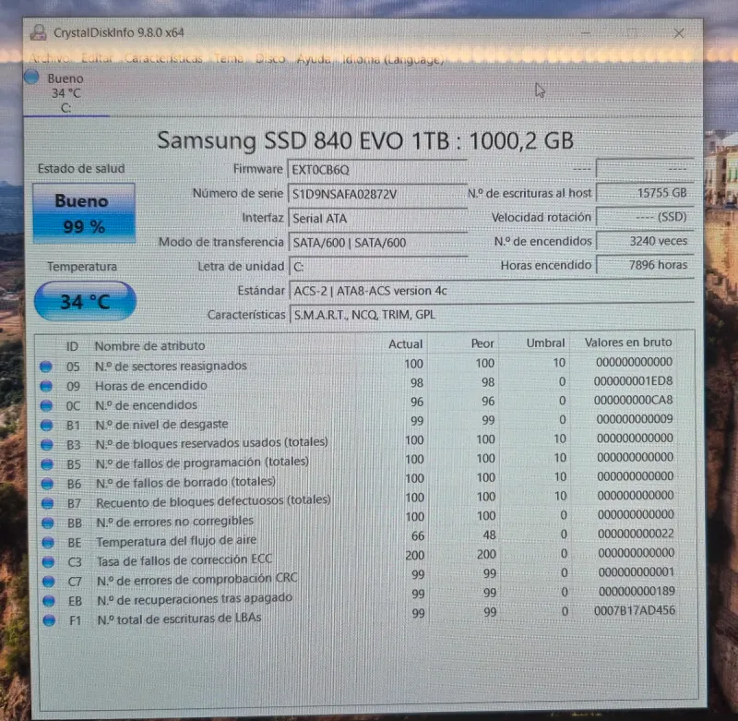This screenshot has width=738, height=721.
Task: Click the power-on hours value 7896 horas
Action: click(x=645, y=265)
